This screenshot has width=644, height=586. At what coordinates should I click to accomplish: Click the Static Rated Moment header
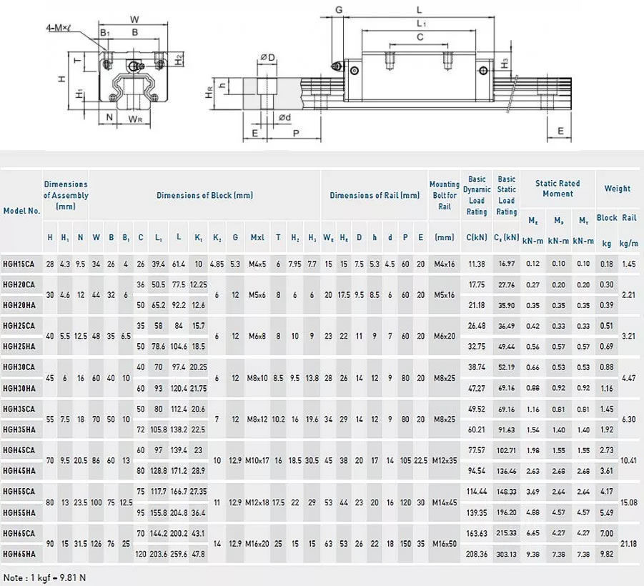(558, 189)
